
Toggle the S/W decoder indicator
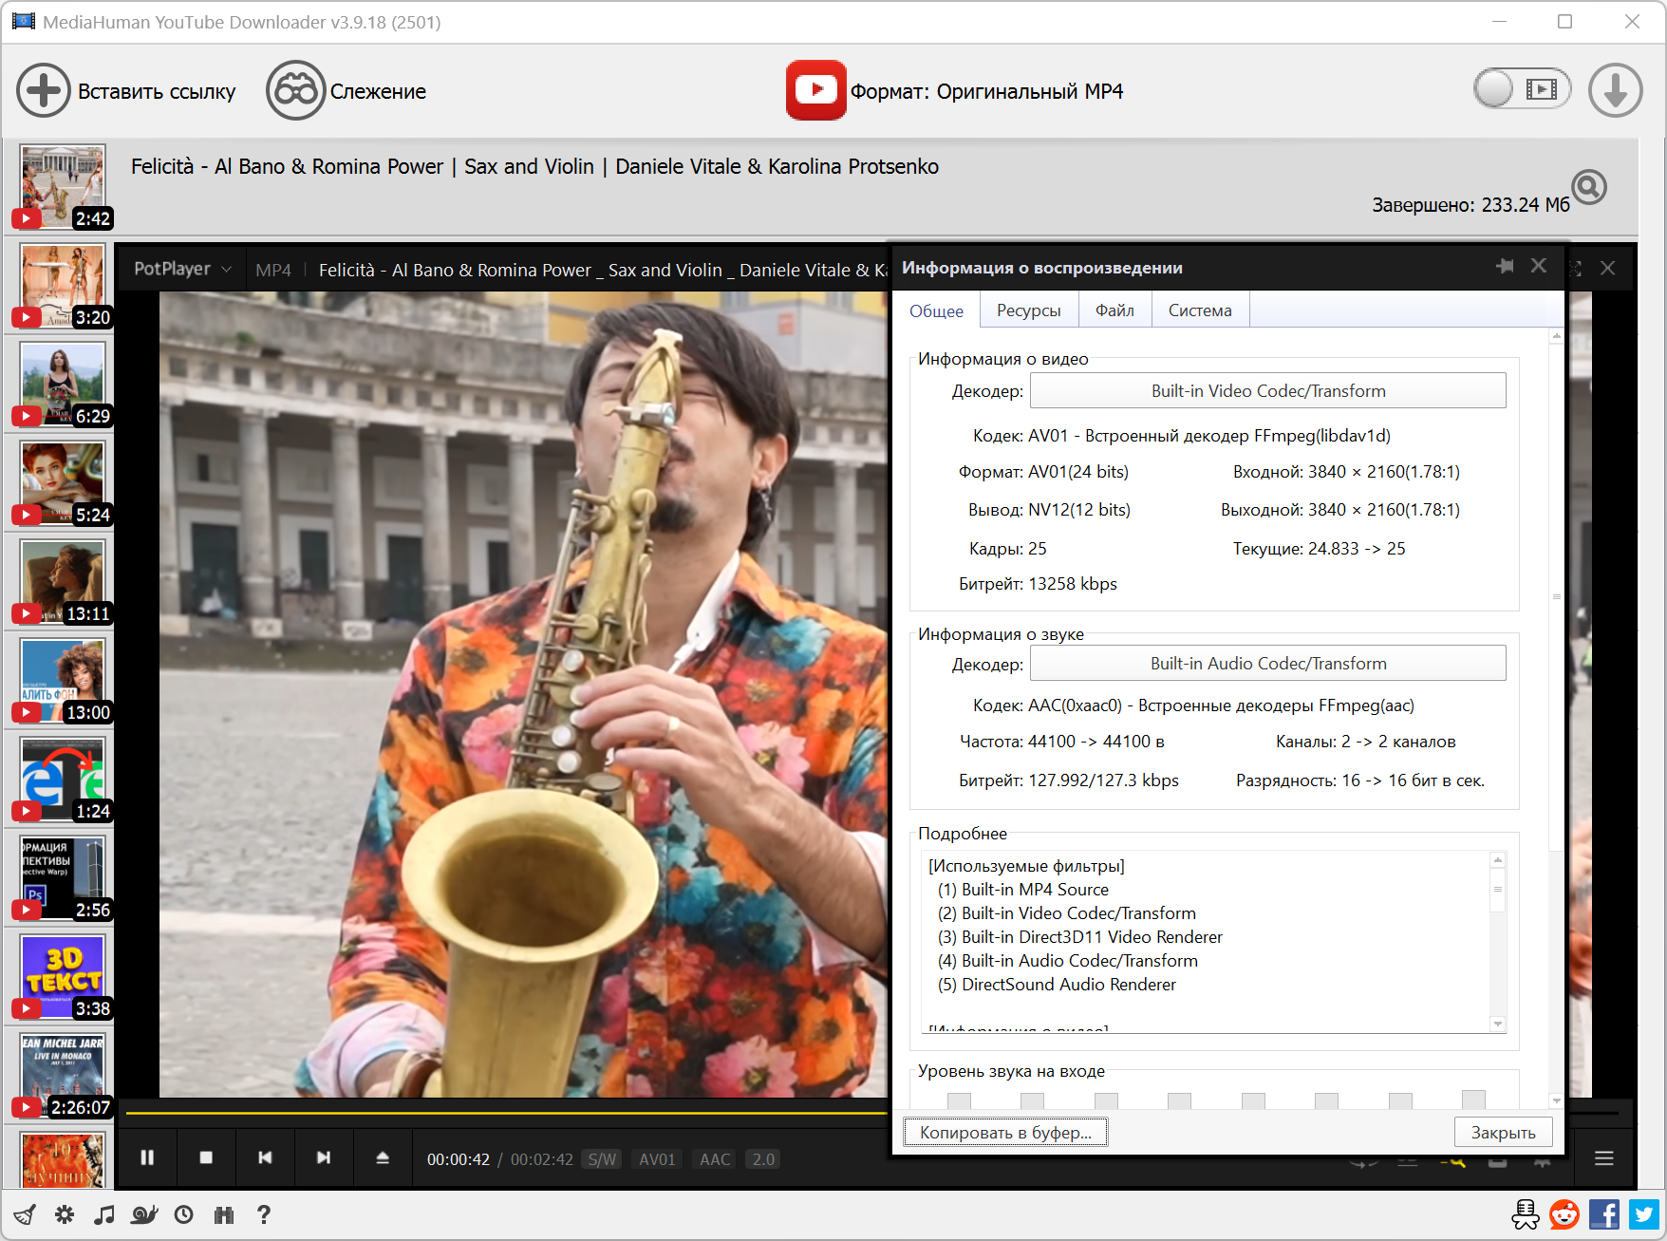pyautogui.click(x=602, y=1159)
